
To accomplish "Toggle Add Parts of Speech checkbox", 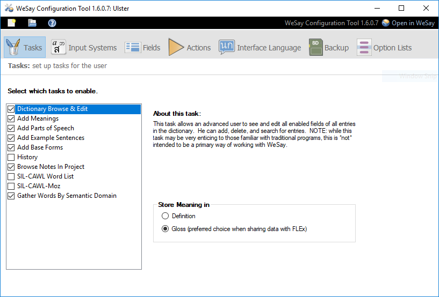I will pos(11,128).
